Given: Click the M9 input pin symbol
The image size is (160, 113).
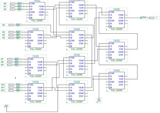Looking at the screenshot, I should pos(10,65).
